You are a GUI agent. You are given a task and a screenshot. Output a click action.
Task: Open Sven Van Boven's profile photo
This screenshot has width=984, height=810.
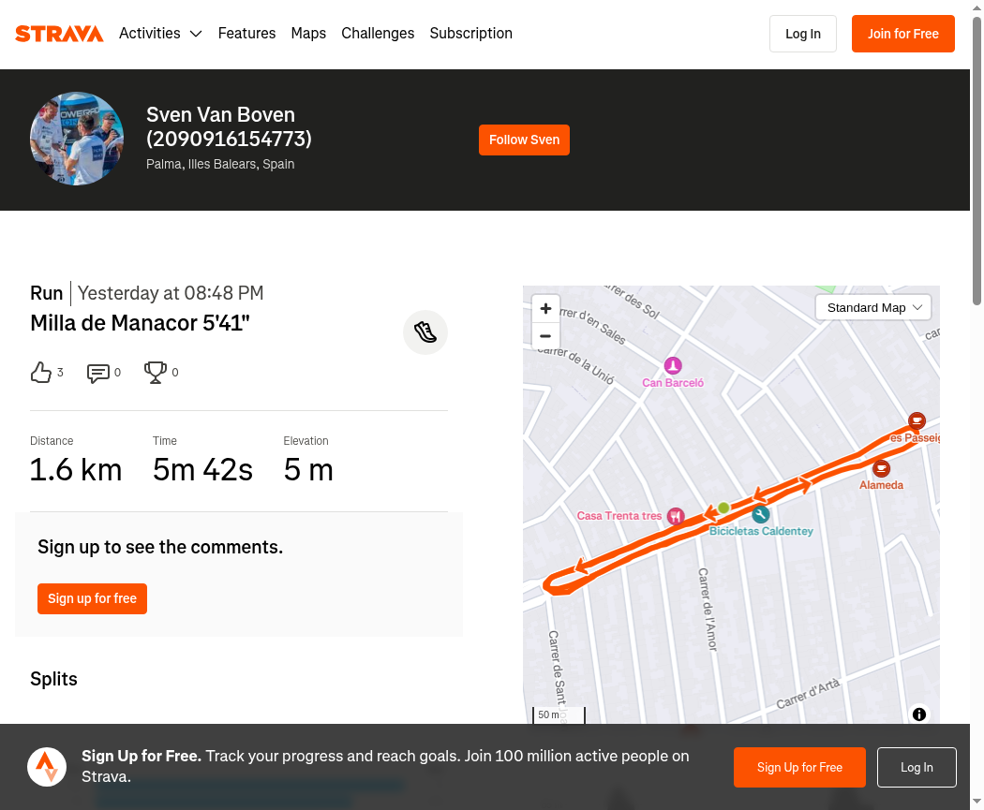click(77, 139)
